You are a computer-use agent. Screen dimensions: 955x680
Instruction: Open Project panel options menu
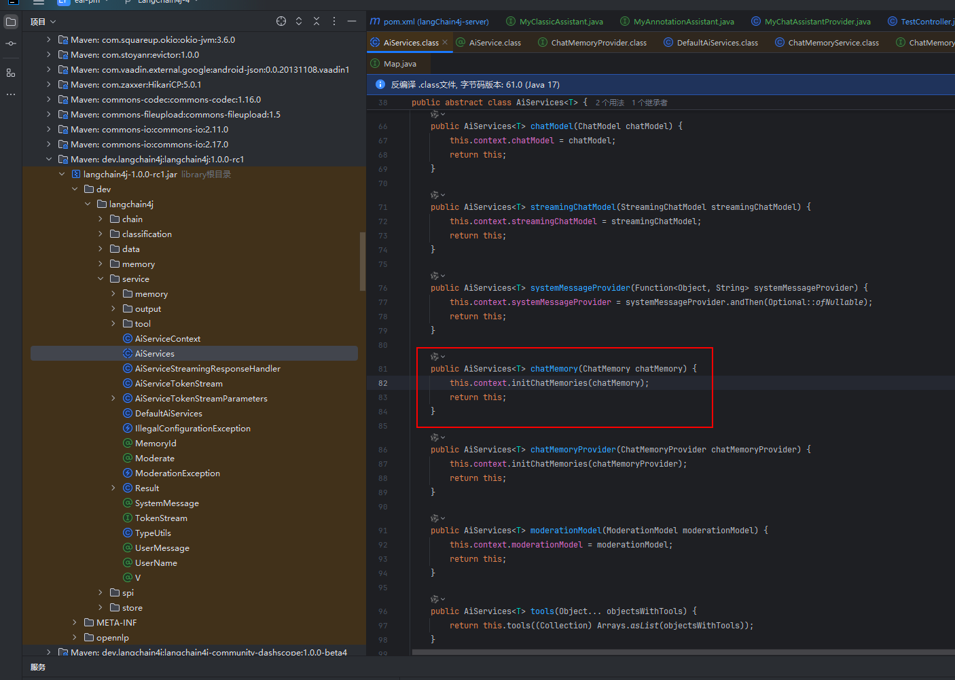(x=334, y=22)
